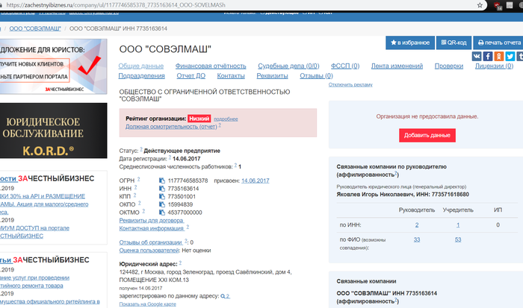Share on Odnoklassniki using the orange icon

pos(499,56)
